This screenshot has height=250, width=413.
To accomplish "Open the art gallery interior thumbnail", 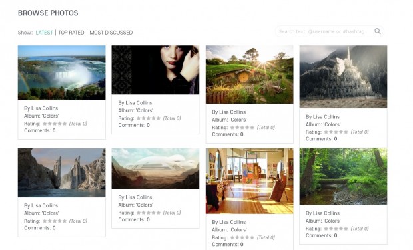I will click(249, 181).
